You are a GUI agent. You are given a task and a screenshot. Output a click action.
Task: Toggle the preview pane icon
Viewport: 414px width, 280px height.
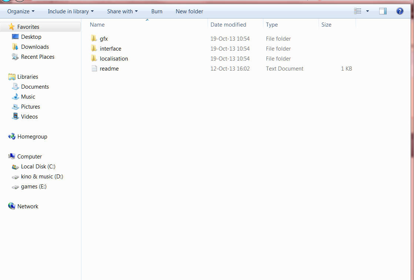(383, 11)
